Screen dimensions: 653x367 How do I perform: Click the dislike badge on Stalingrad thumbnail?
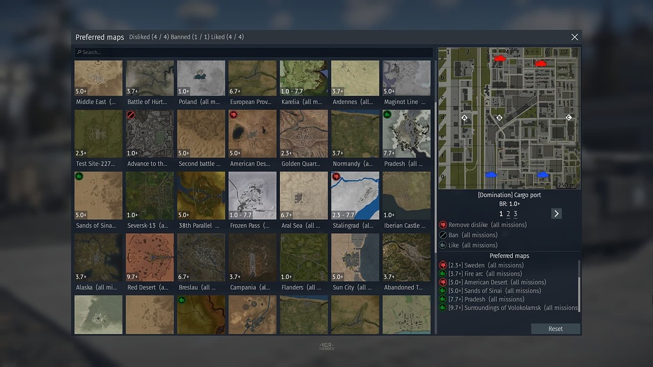(x=336, y=176)
